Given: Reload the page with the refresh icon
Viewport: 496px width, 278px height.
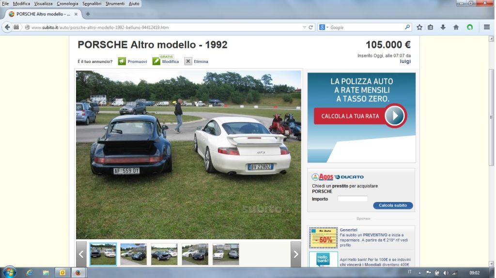Looking at the screenshot, I should [x=311, y=27].
